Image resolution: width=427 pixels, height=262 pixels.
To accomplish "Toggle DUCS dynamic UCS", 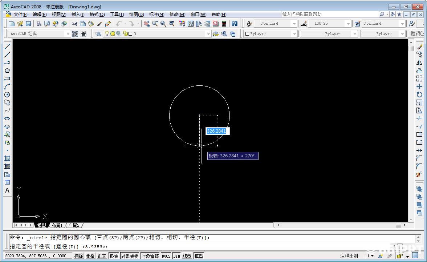I will coord(166,256).
